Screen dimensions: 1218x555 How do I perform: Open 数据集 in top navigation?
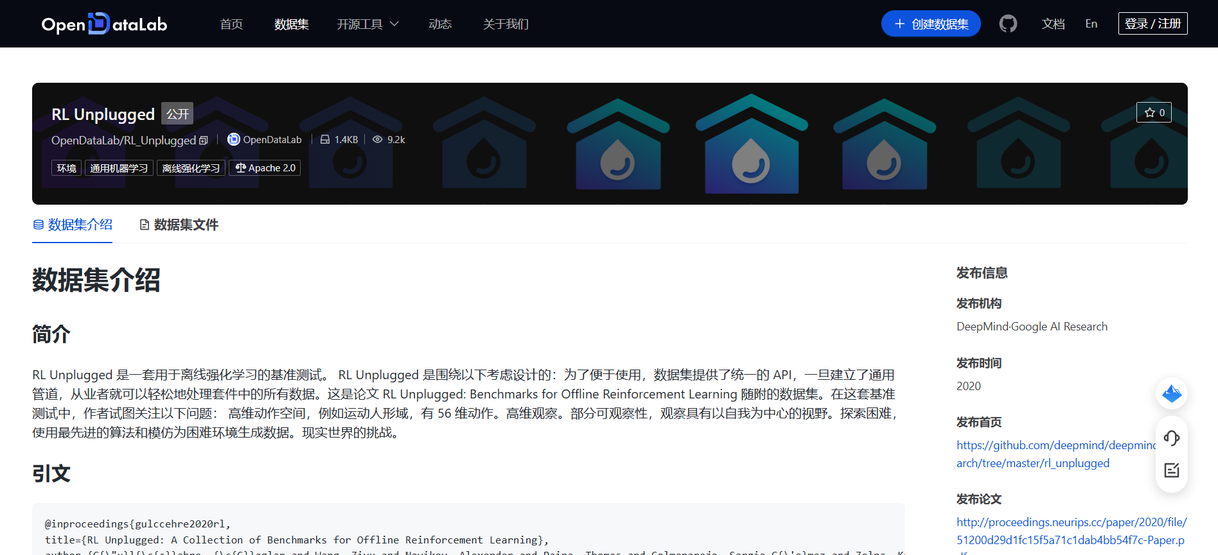coord(291,24)
